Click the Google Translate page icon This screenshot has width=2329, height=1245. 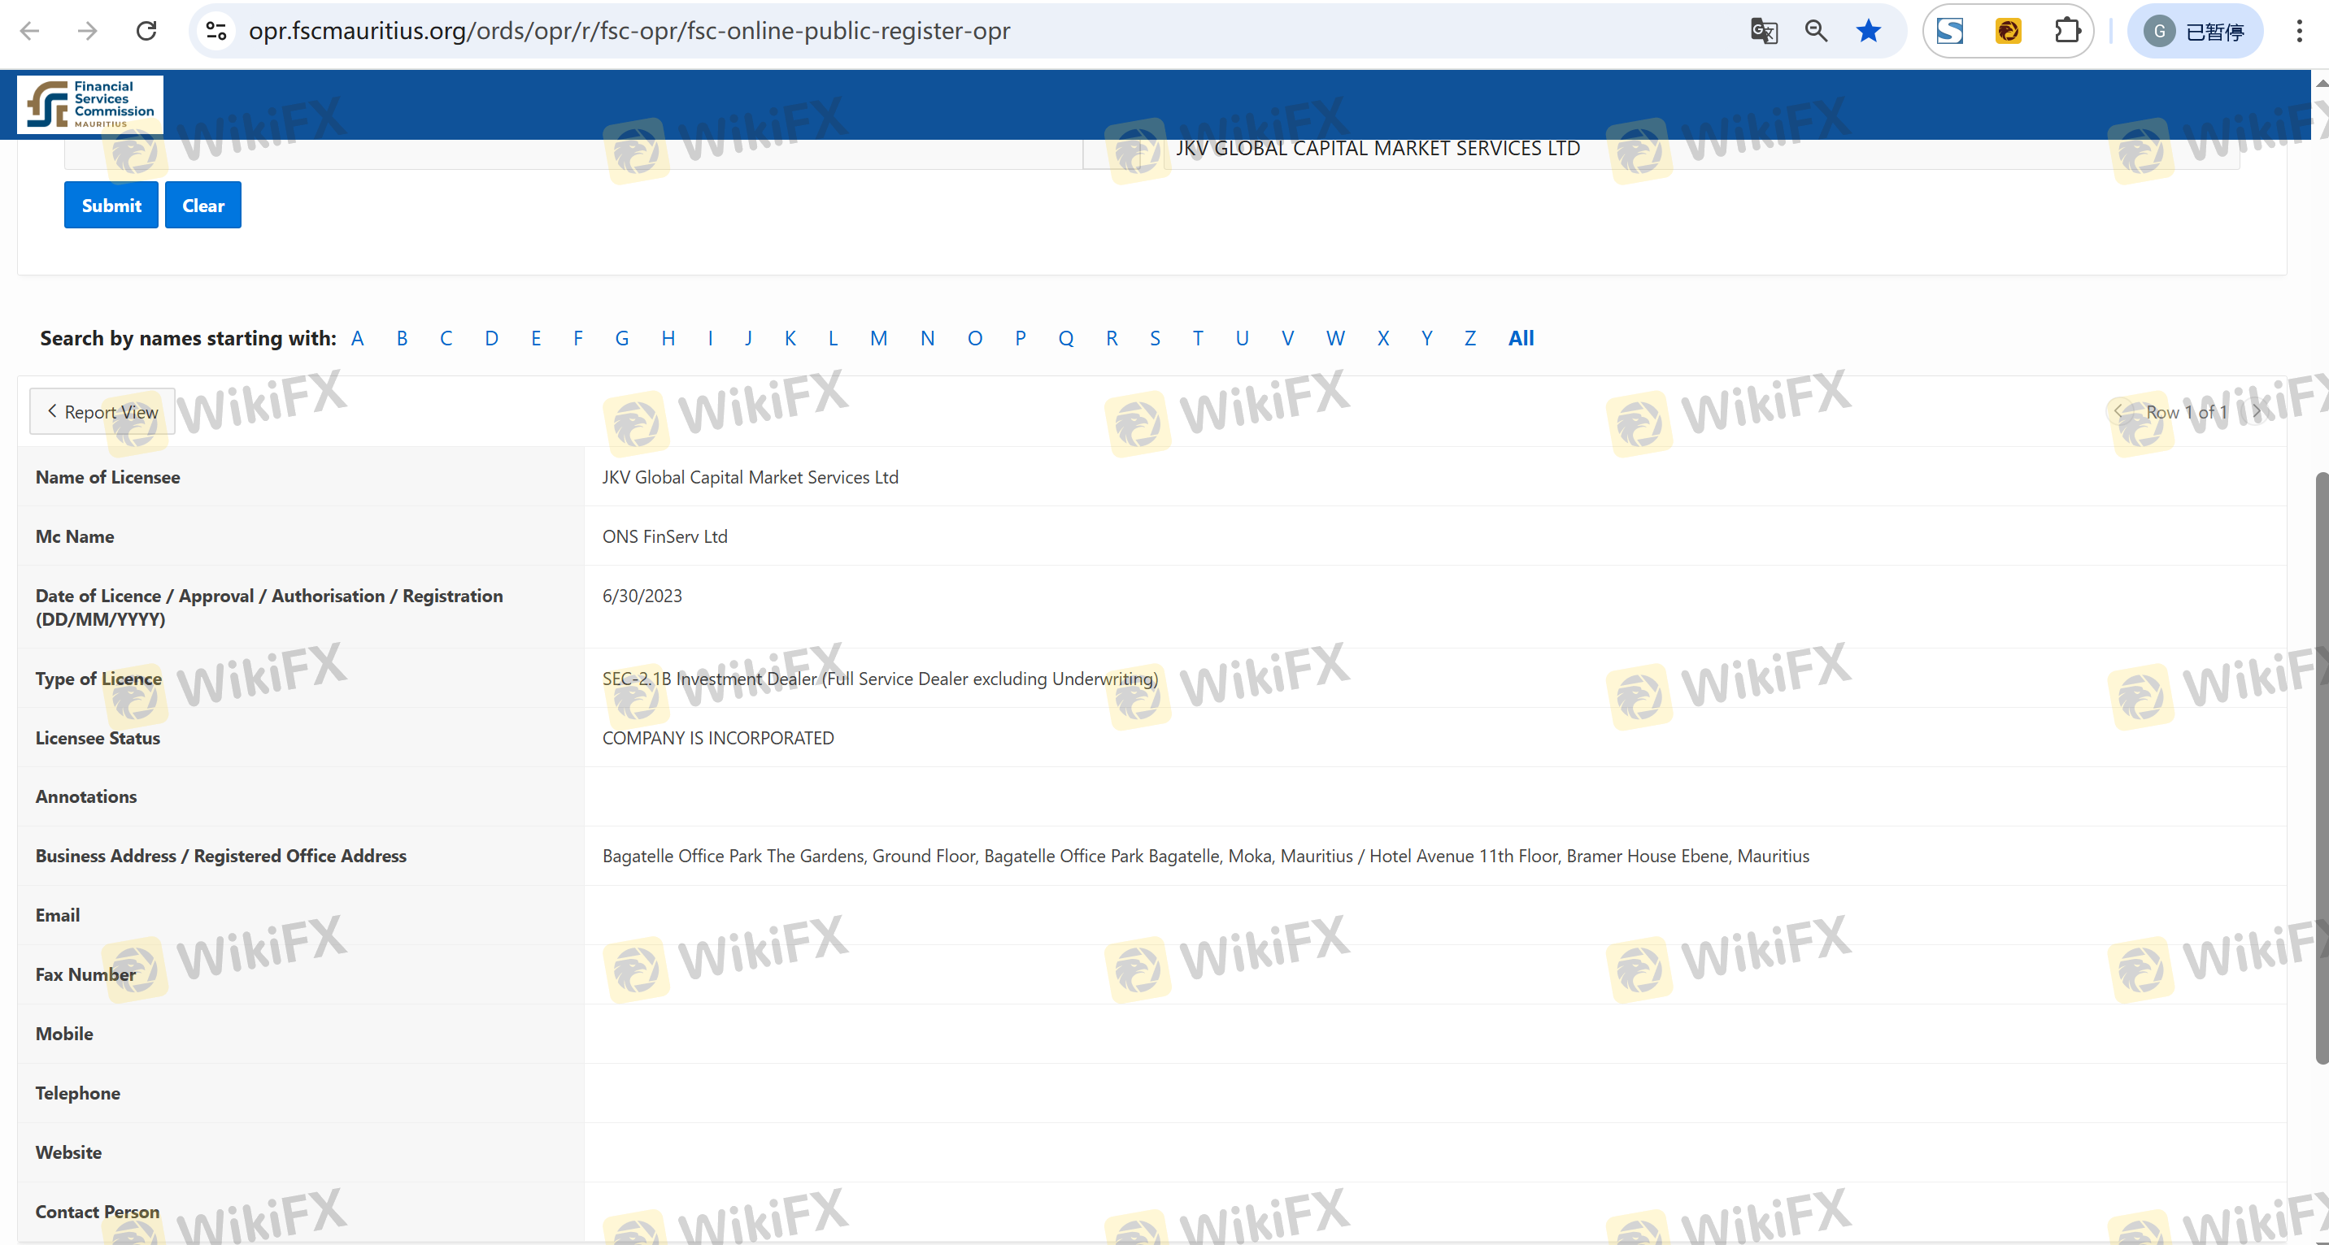1763,31
